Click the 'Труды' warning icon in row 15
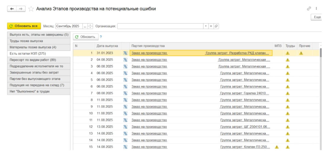328x158 pixels. (288, 147)
